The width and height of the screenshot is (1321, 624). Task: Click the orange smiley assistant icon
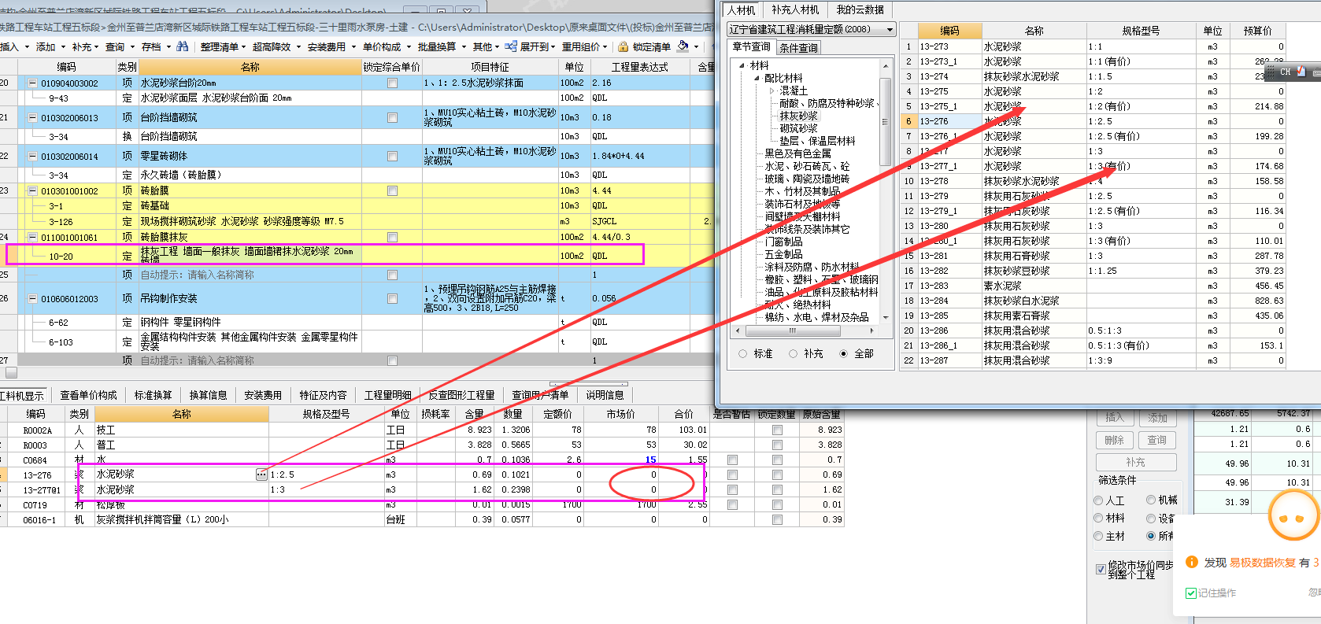(x=1294, y=515)
